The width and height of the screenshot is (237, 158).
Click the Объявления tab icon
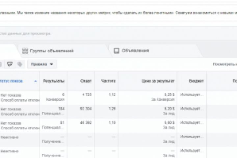(116, 51)
